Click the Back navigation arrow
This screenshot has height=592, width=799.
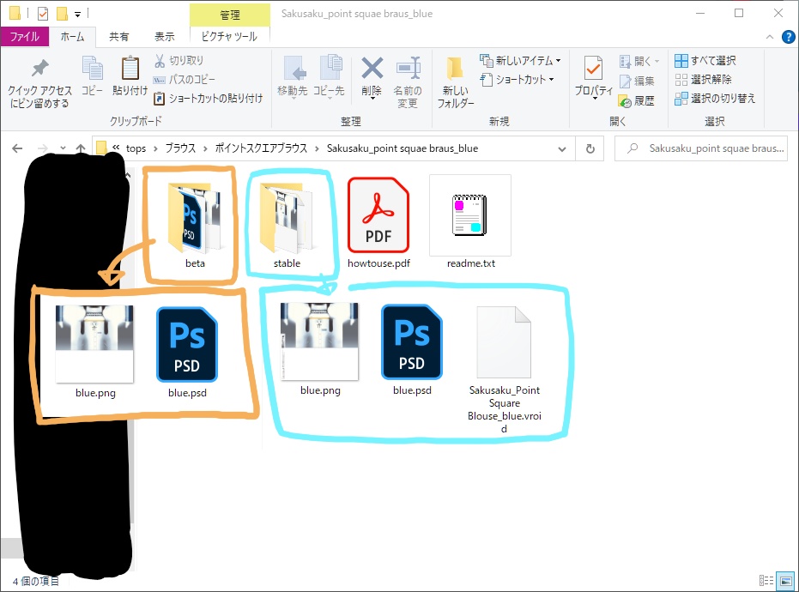(x=17, y=148)
